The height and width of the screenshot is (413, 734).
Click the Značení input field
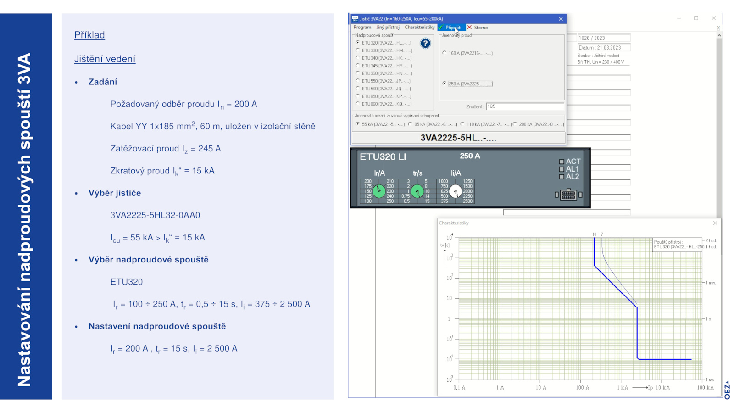525,106
